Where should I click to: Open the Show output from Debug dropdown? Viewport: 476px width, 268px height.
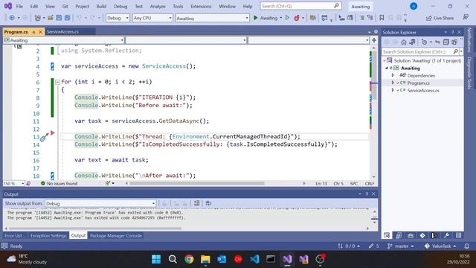100,203
